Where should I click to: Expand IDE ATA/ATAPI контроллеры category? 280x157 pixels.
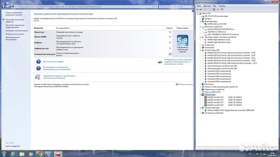point(200,16)
